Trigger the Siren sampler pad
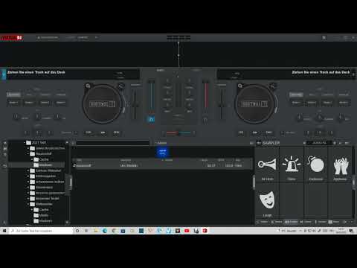 (292, 165)
